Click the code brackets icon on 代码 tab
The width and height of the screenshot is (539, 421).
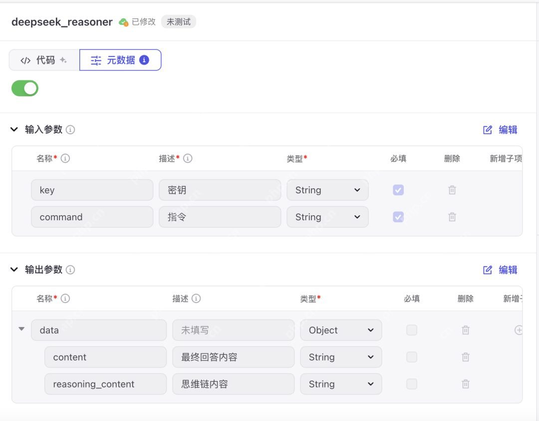coord(25,60)
